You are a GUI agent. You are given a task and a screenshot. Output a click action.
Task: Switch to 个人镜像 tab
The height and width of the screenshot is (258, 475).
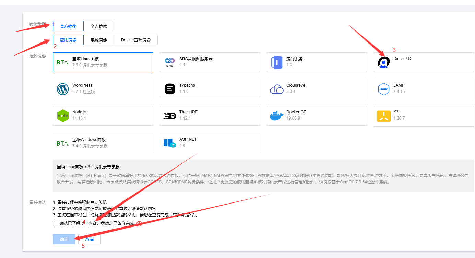point(99,26)
